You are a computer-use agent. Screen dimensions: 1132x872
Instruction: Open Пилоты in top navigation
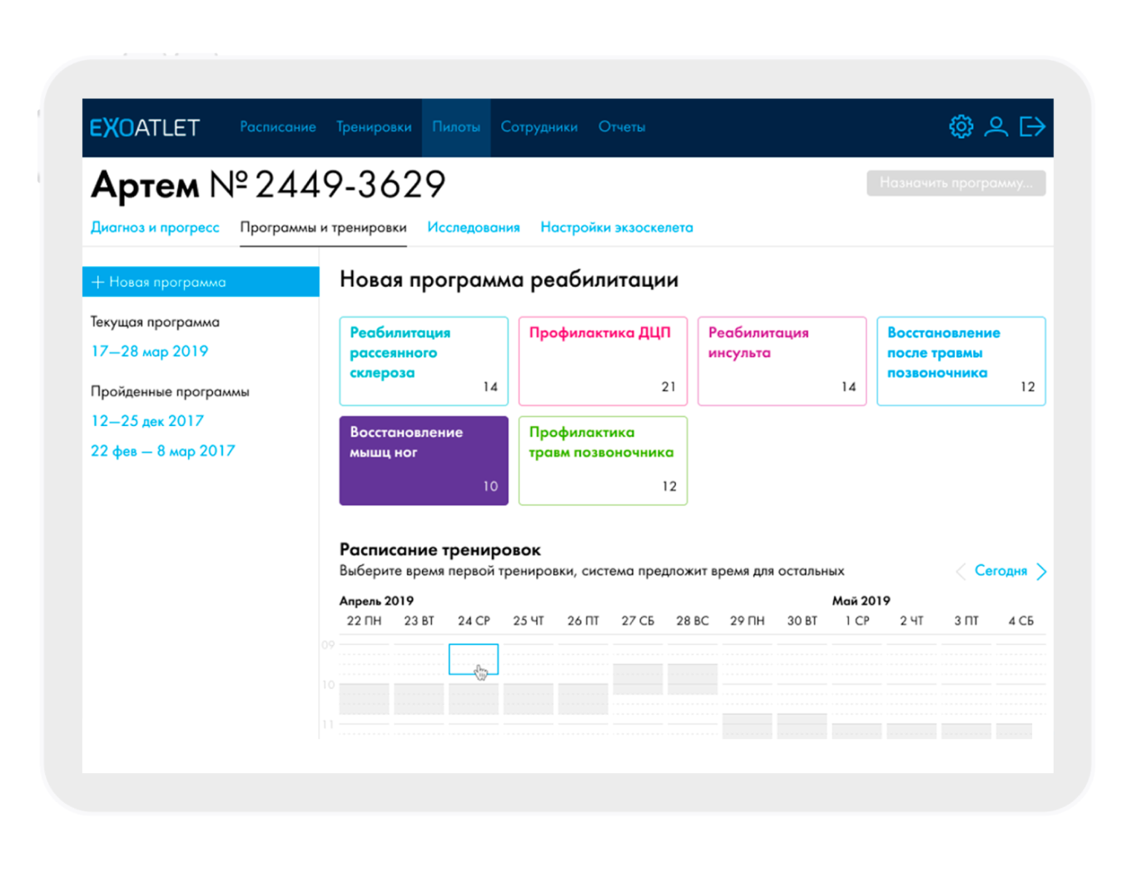click(x=456, y=127)
